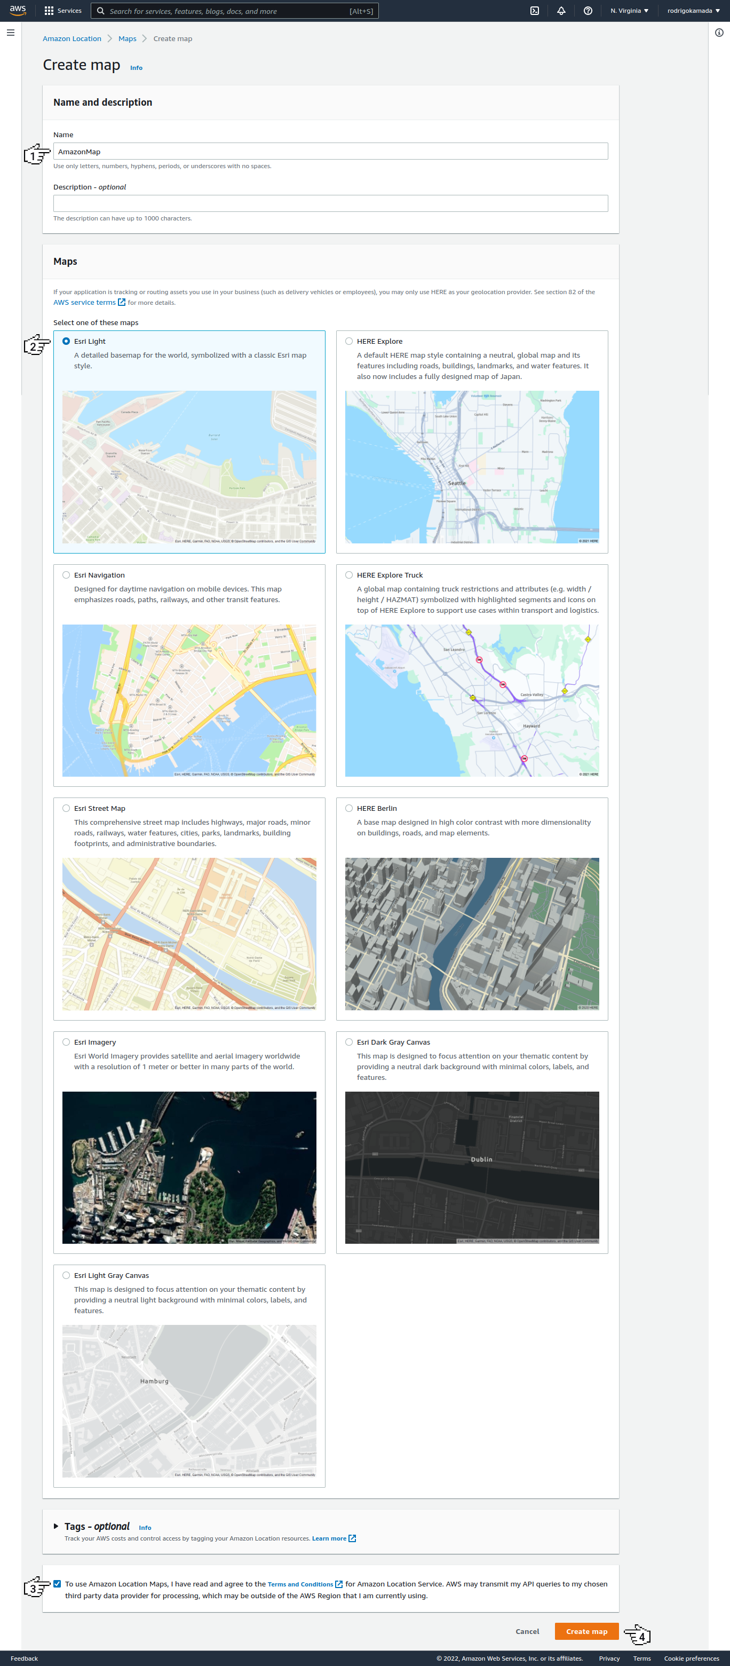Open the Privacy footer link
Image resolution: width=730 pixels, height=1666 pixels.
609,1658
